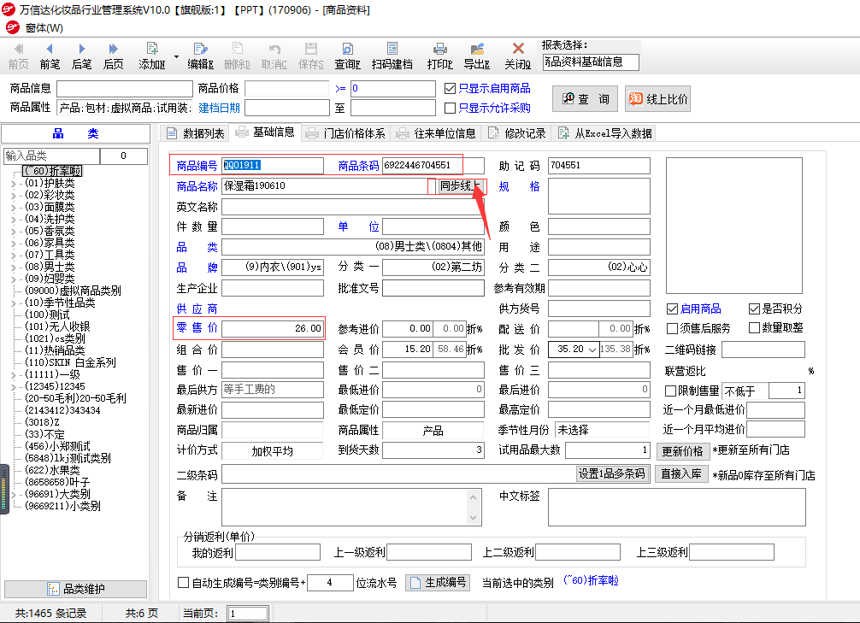The height and width of the screenshot is (623, 860).
Task: Click the 打印 print toolbar icon
Action: pos(440,56)
